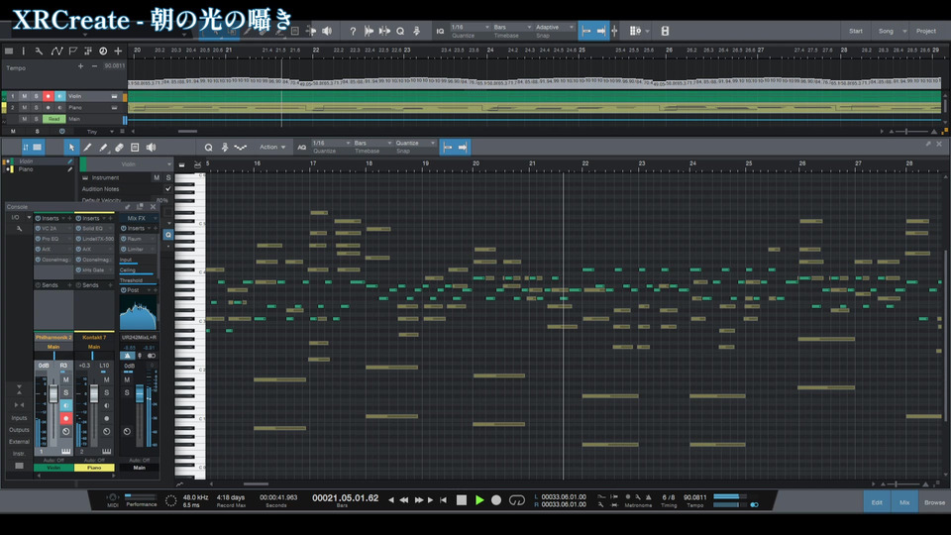Click the Loop icon in transport
951x535 pixels.
515,500
